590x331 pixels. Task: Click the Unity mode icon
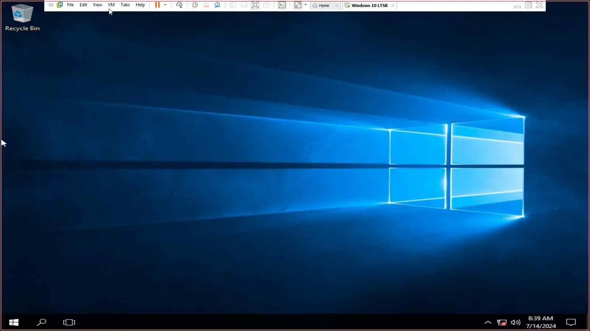[x=266, y=5]
